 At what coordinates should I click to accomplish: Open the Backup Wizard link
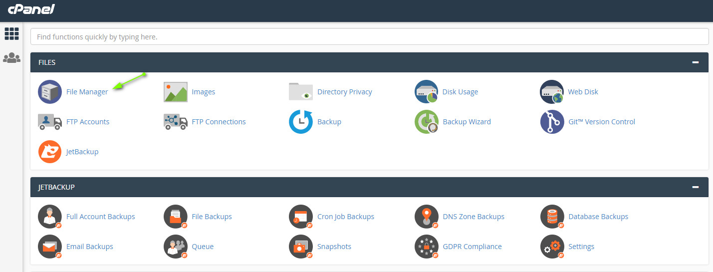coord(467,122)
